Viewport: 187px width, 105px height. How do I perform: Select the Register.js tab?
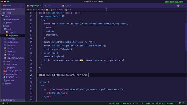[x=34, y=6]
